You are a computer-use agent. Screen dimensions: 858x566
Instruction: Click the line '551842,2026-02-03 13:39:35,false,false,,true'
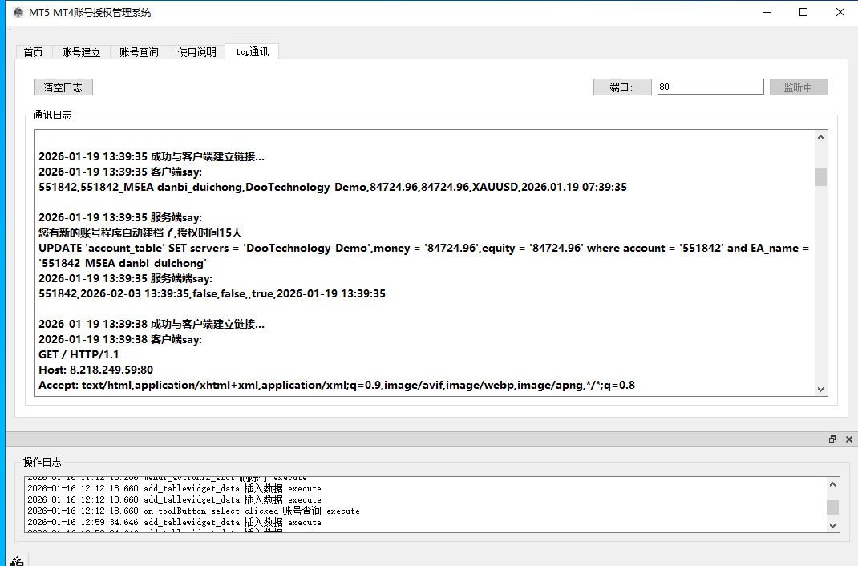[212, 293]
